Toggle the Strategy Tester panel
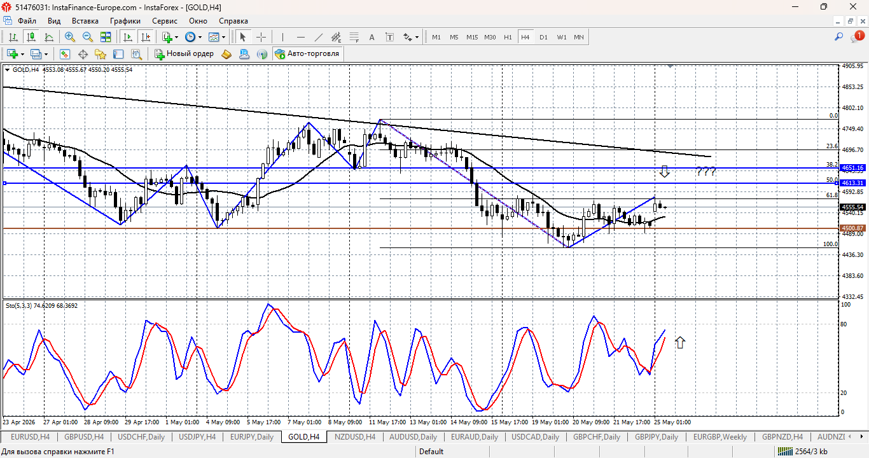Image resolution: width=869 pixels, height=458 pixels. 136,54
